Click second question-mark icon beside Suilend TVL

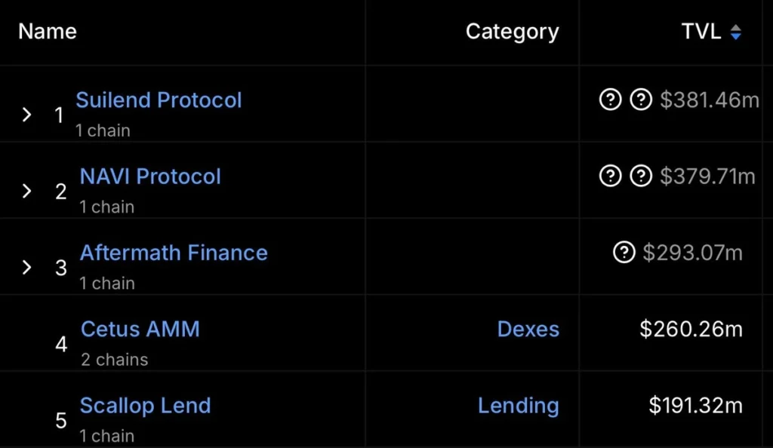(x=641, y=100)
